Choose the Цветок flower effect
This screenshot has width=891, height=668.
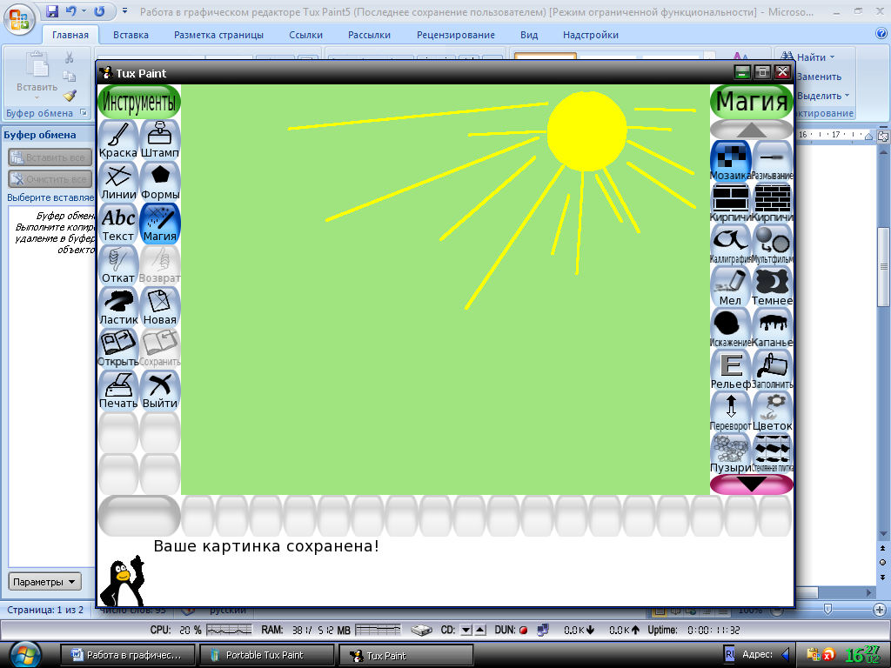773,411
